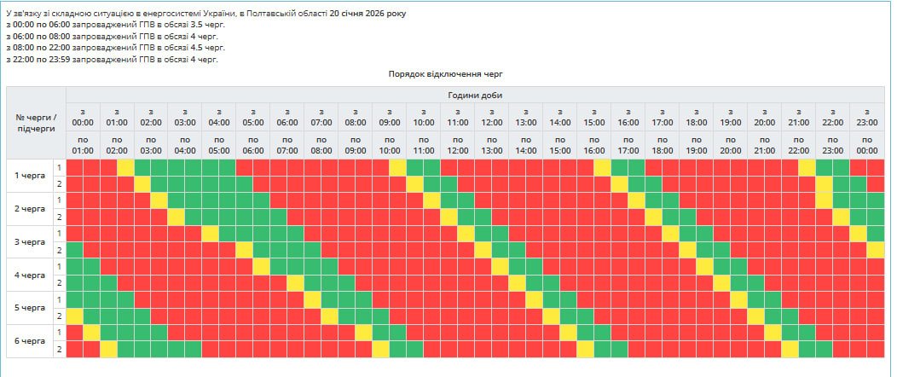Click the 'з 23:00' column header
The width and height of the screenshot is (897, 377).
click(x=867, y=117)
